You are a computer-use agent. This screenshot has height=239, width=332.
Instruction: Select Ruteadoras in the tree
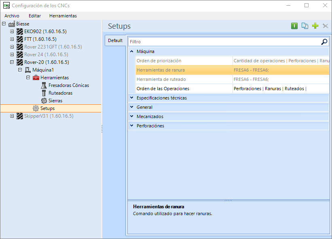61,93
